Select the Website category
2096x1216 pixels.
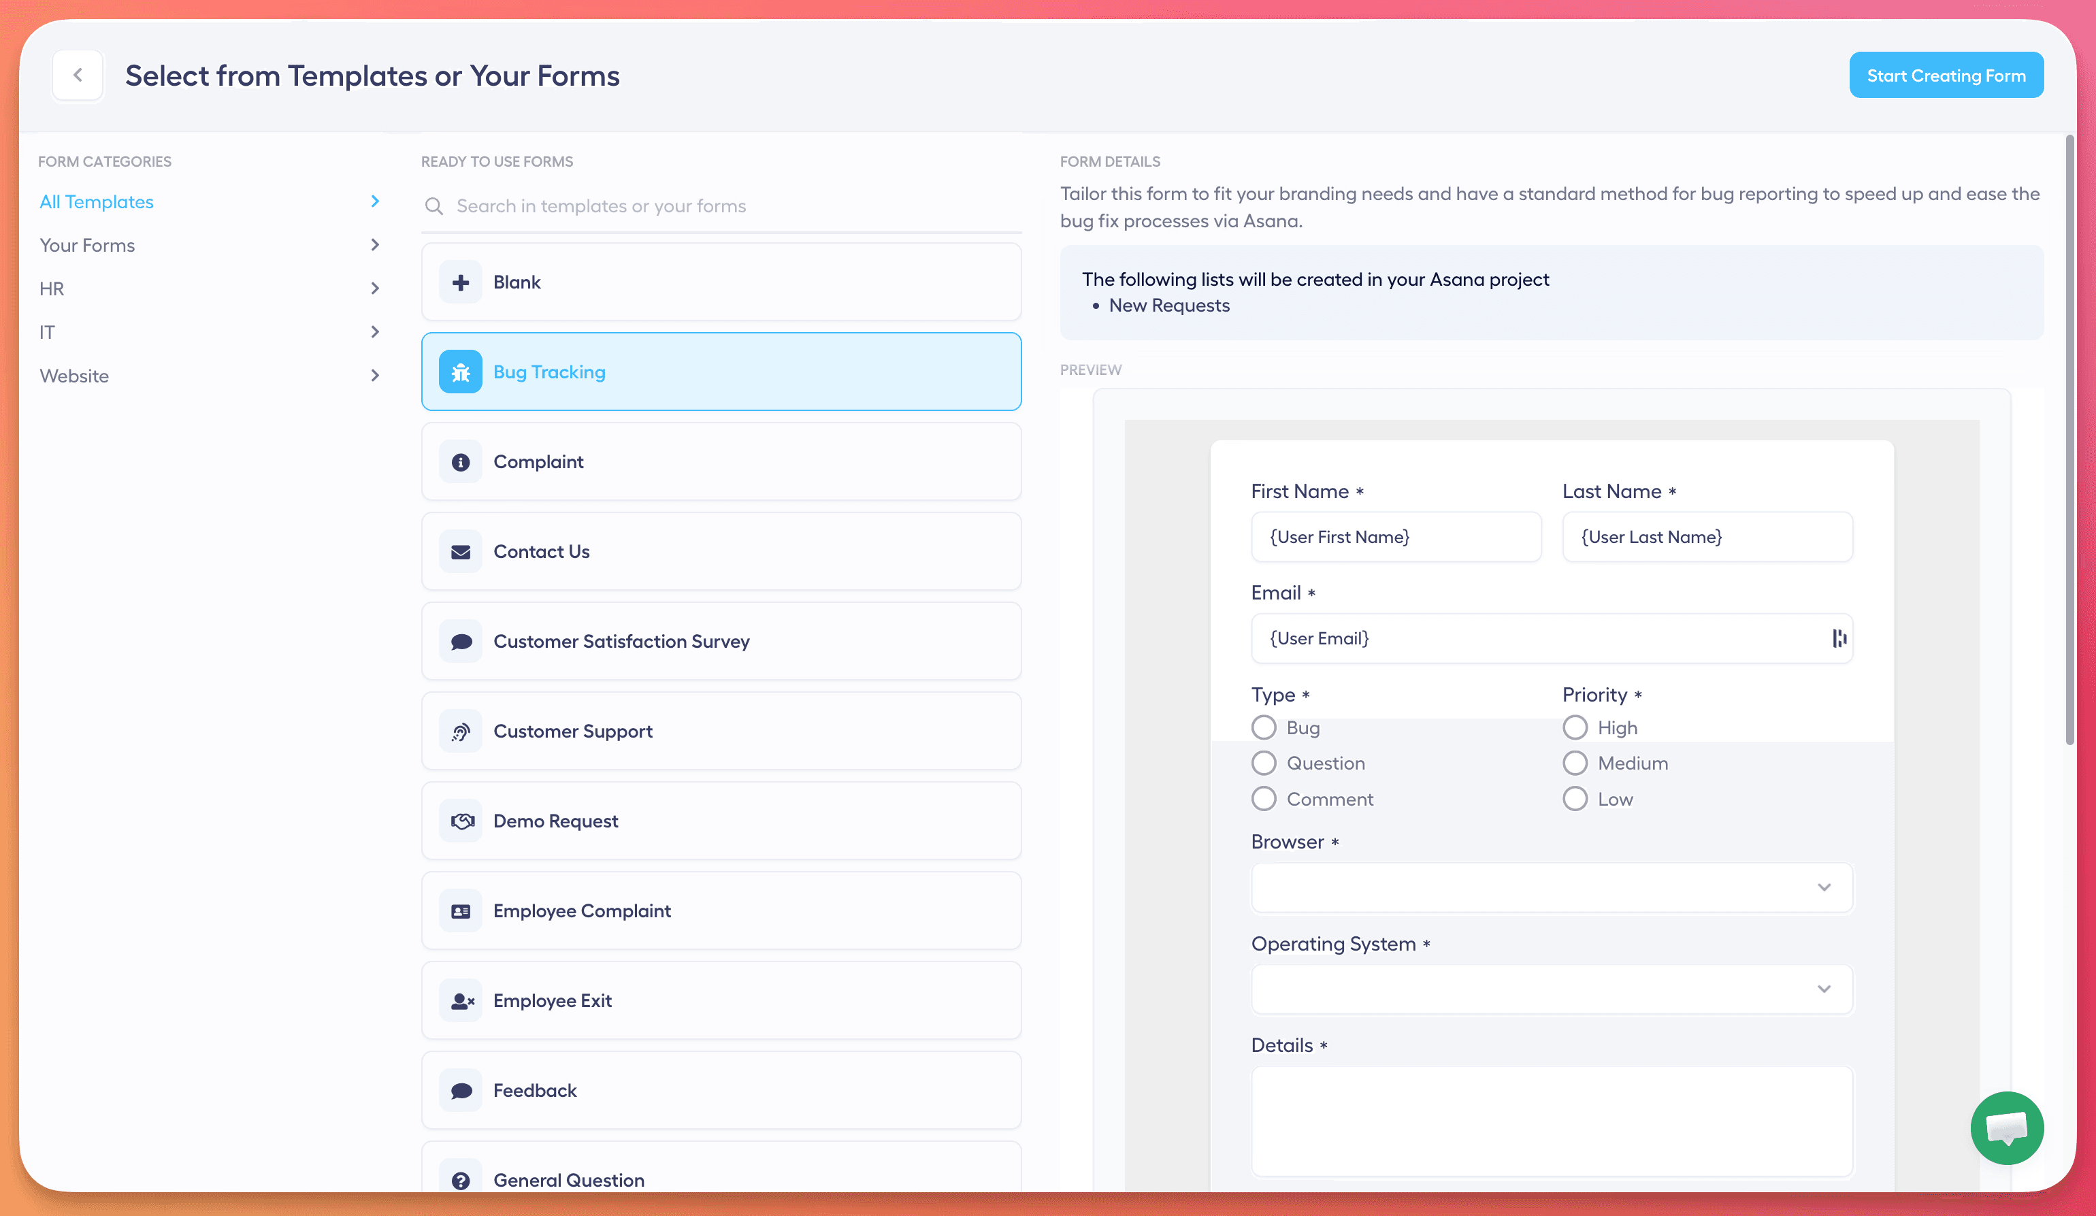tap(75, 376)
